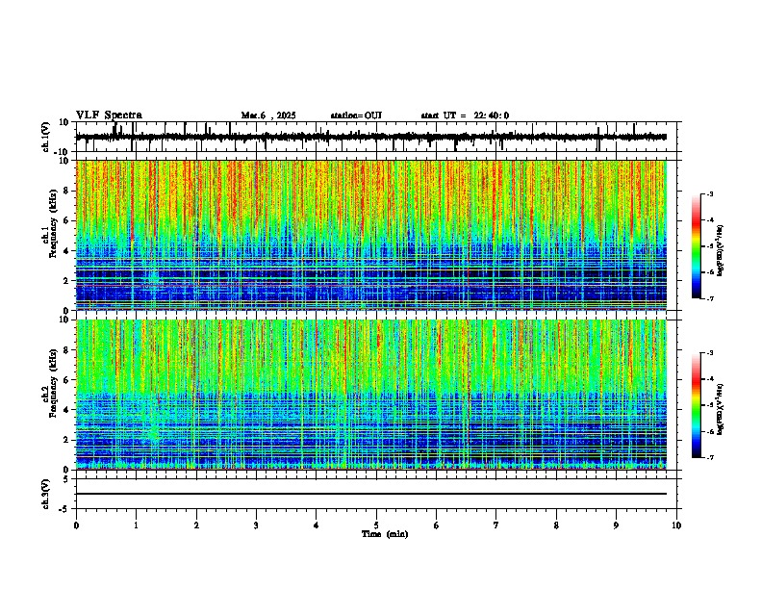Click the "9" tick on time axis
This screenshot has height=589, width=762.
pos(616,525)
